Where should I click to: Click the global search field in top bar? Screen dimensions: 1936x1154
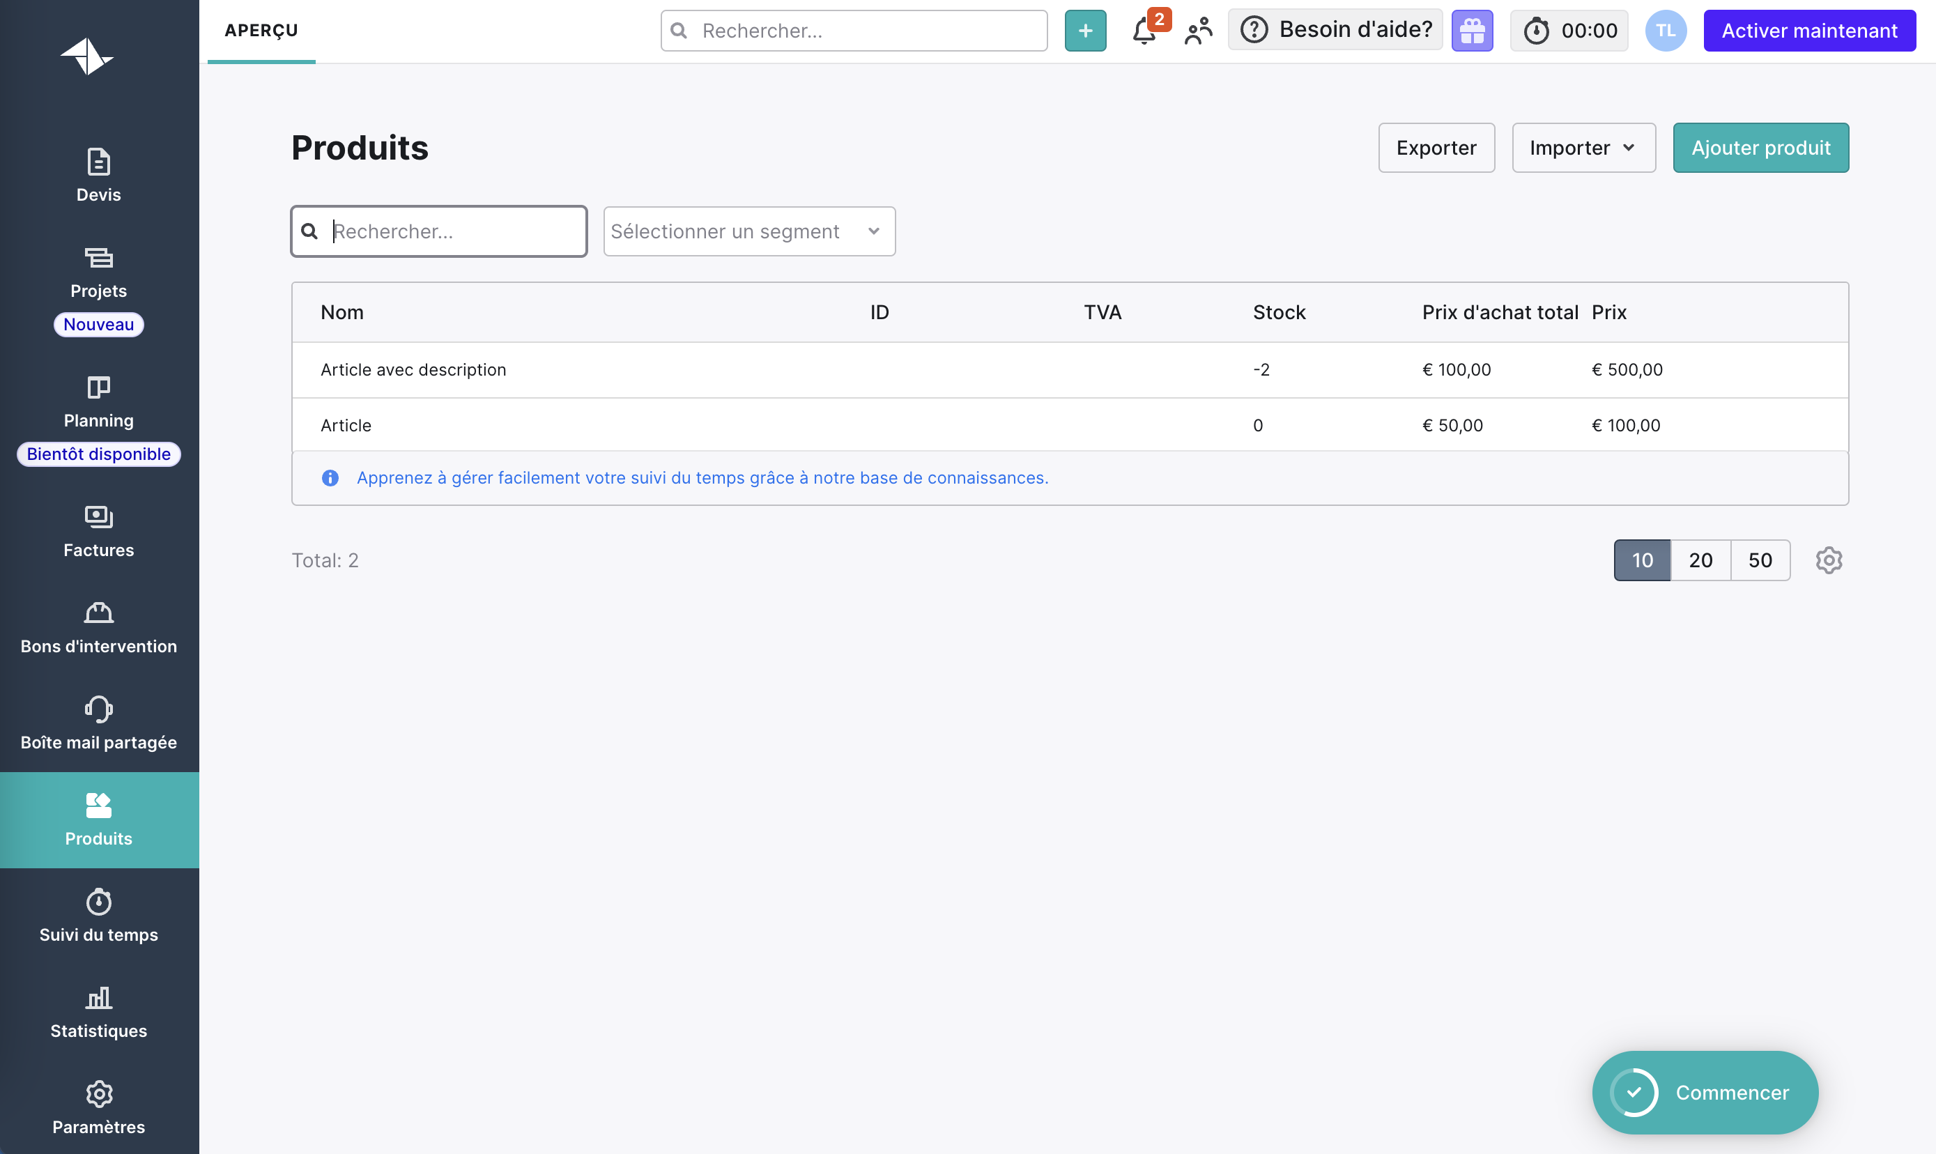(x=854, y=31)
